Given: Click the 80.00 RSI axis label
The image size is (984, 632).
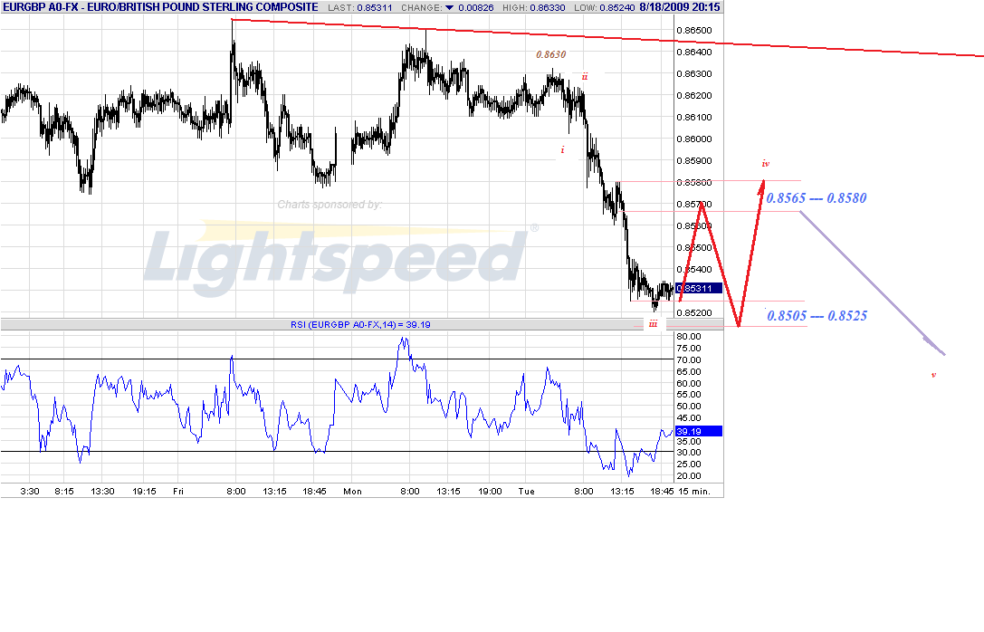Looking at the screenshot, I should point(688,337).
